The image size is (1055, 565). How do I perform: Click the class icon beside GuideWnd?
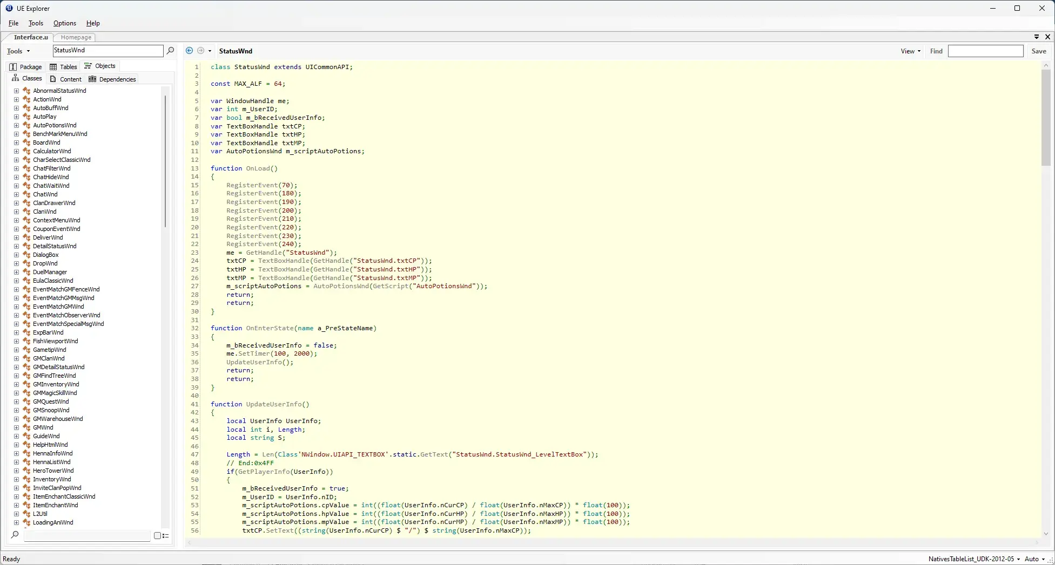[x=26, y=436]
